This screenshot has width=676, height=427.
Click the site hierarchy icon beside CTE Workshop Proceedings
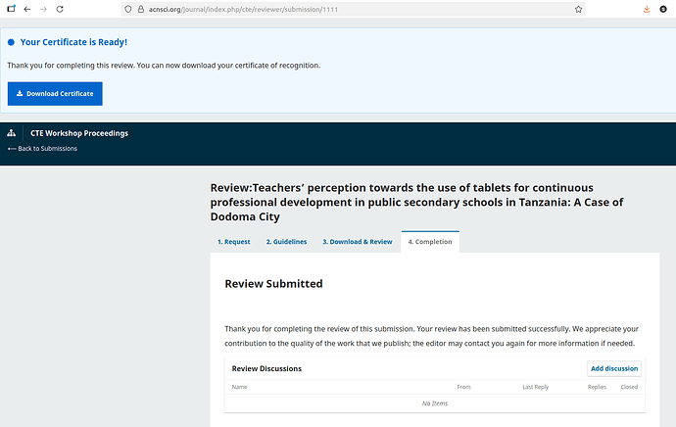tap(12, 133)
